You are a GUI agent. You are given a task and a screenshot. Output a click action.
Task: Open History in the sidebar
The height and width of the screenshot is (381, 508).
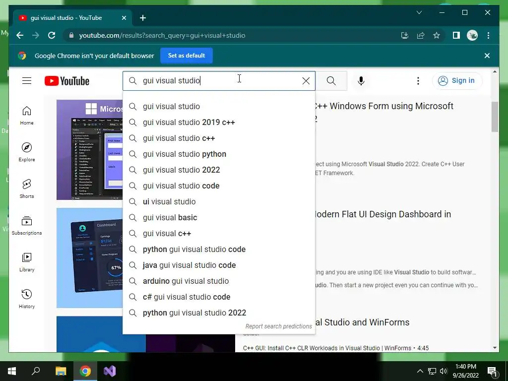click(27, 299)
